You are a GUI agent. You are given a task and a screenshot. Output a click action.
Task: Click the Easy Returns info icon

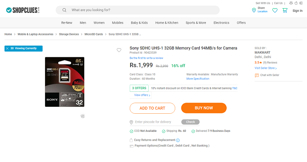click(178, 140)
